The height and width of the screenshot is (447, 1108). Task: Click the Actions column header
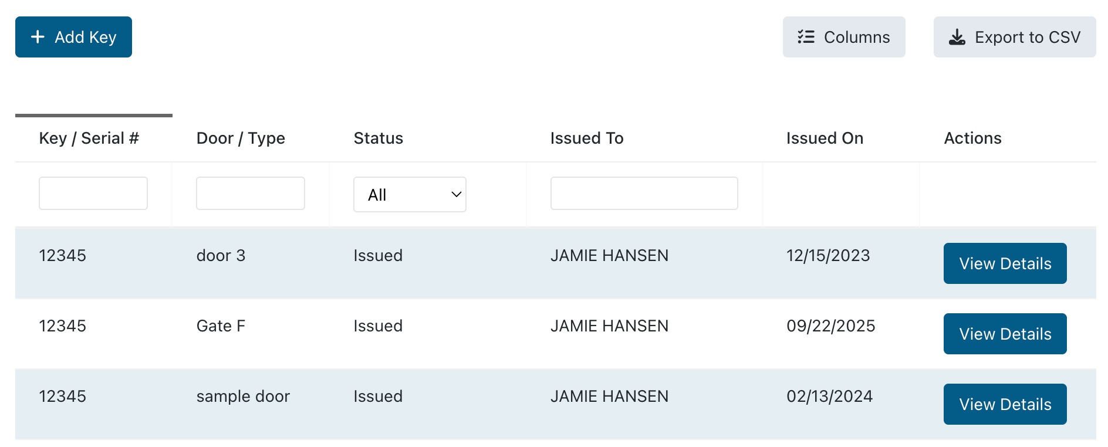[x=972, y=138]
